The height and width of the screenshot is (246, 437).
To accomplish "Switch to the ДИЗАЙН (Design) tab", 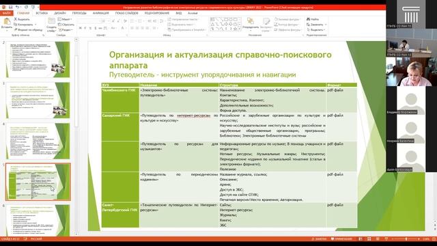I will coord(60,13).
